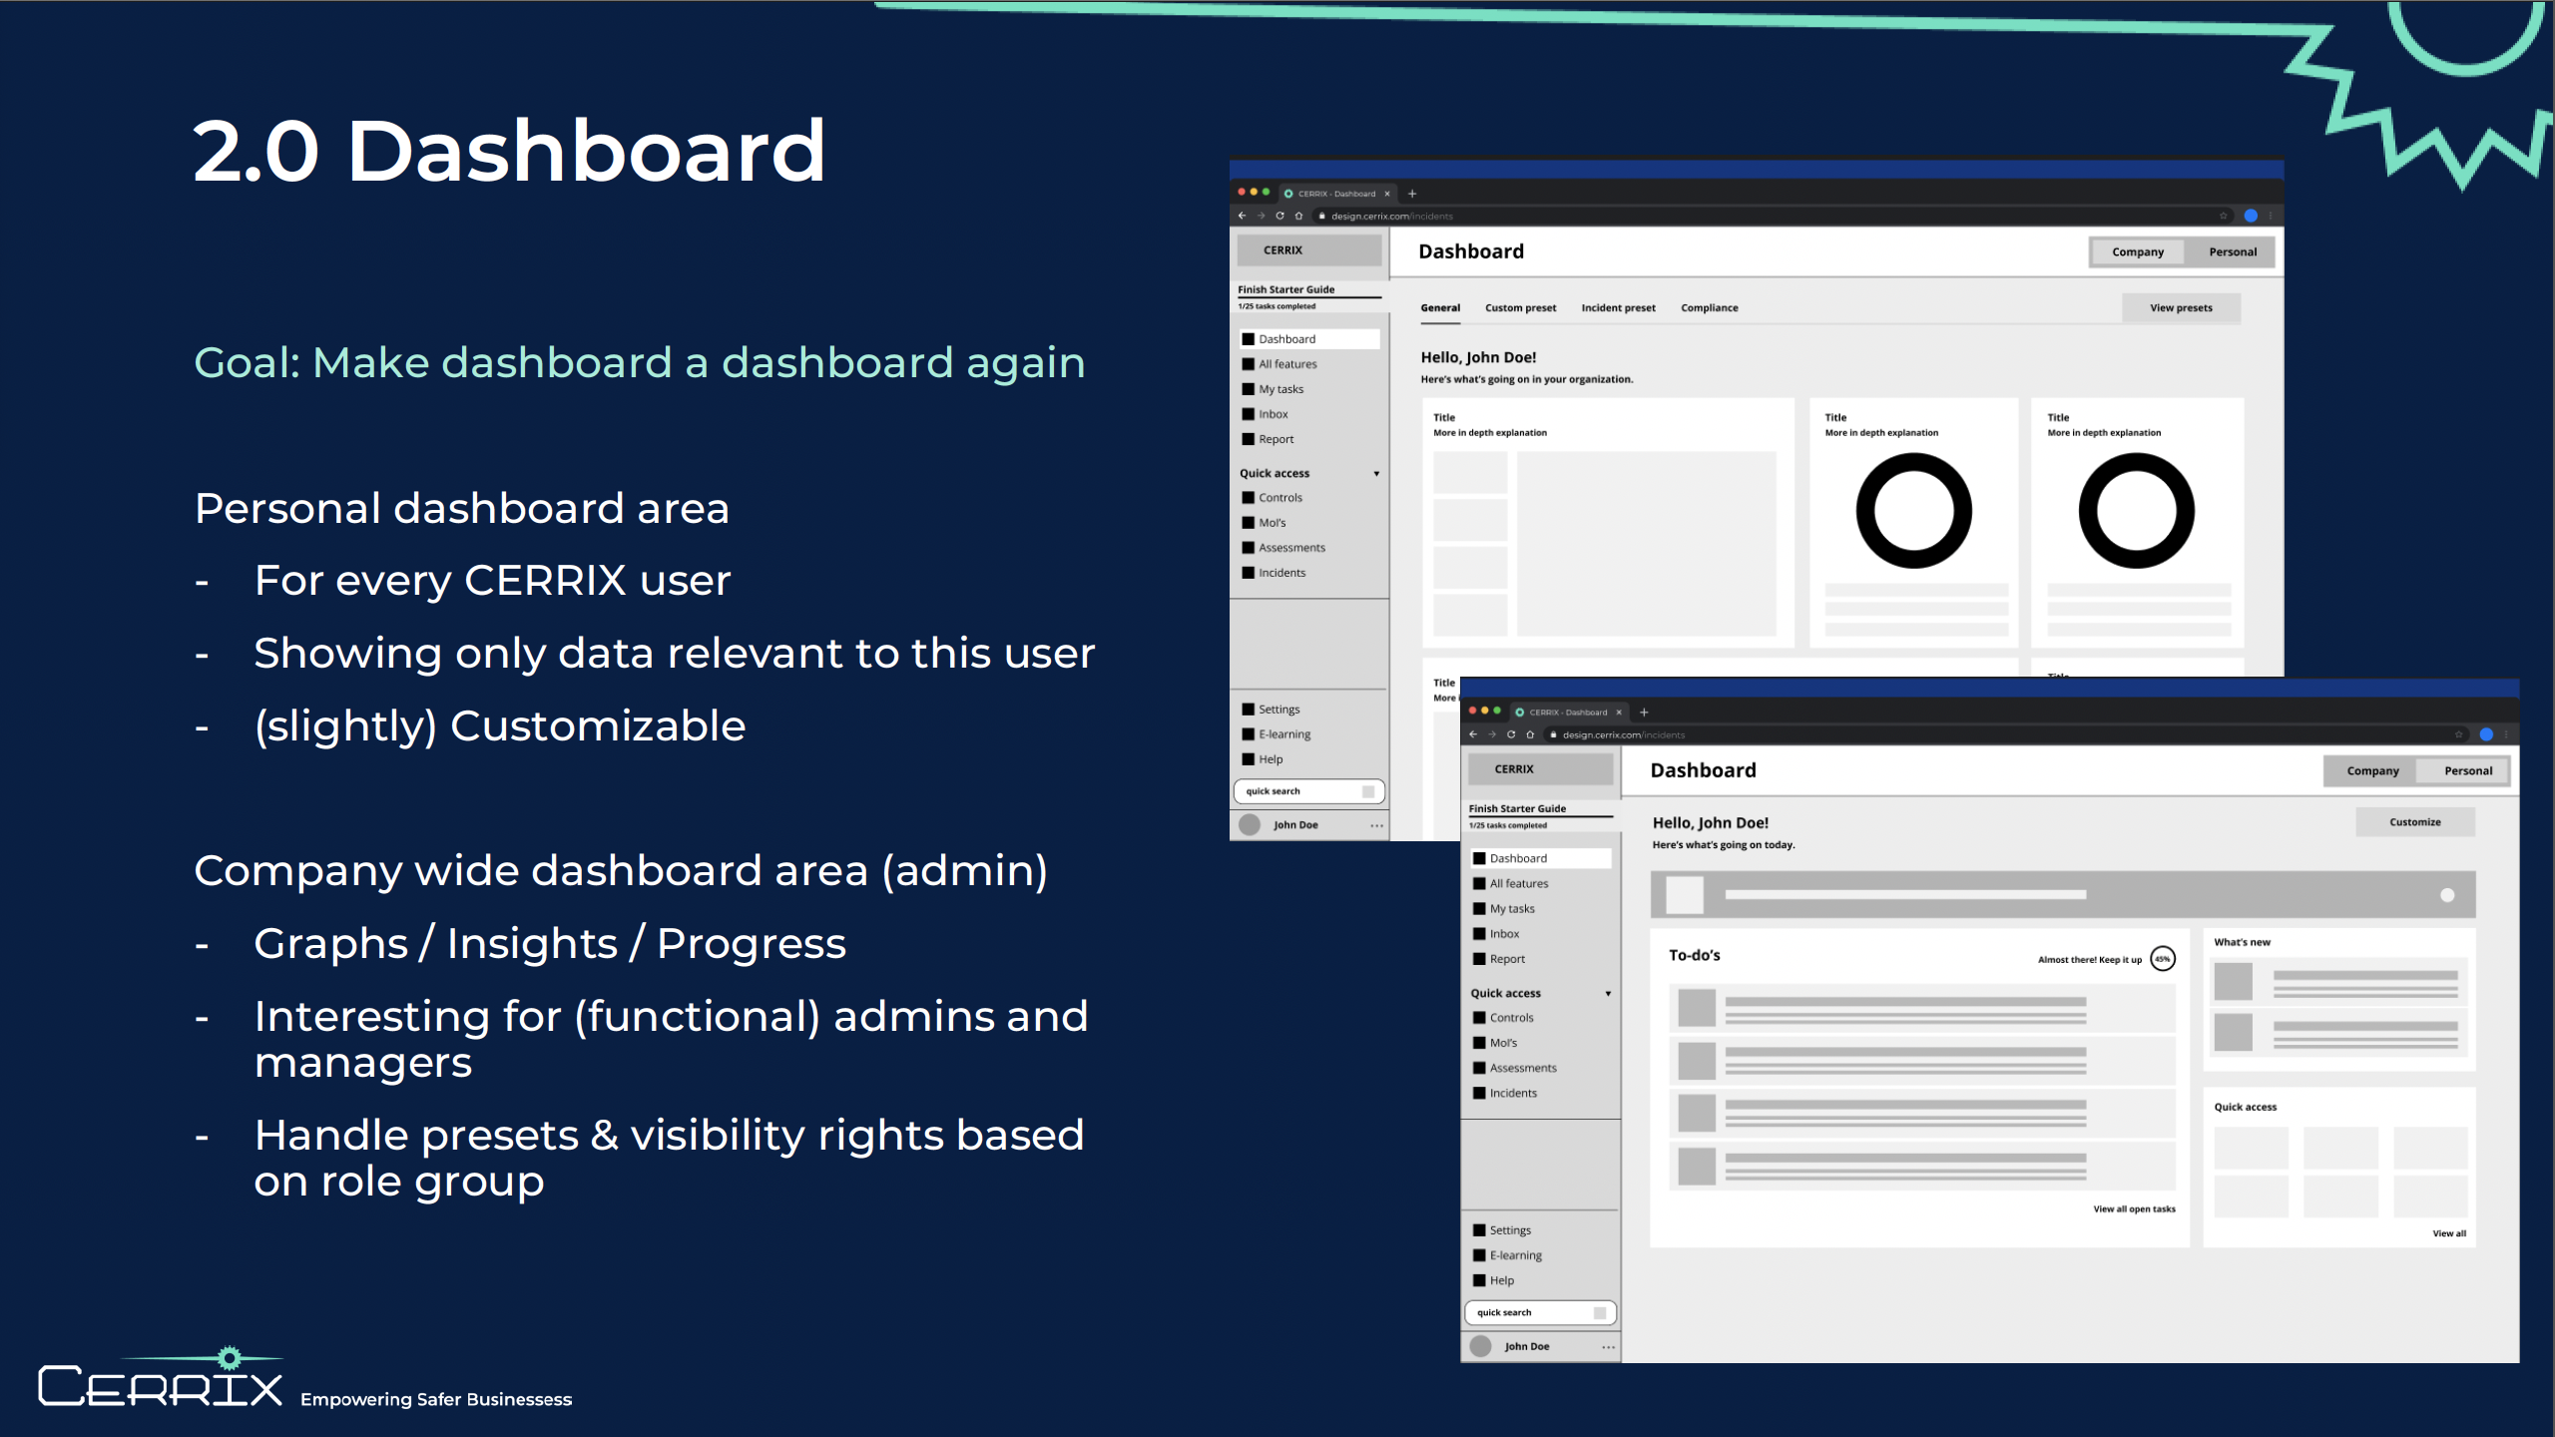Select the Compliance tab

click(1709, 308)
